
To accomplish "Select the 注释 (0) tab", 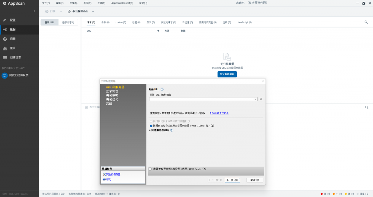I will [227, 22].
